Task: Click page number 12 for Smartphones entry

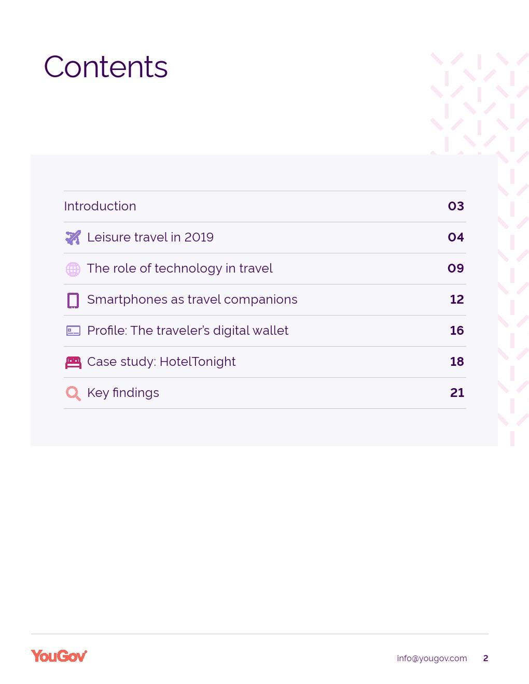Action: click(457, 300)
